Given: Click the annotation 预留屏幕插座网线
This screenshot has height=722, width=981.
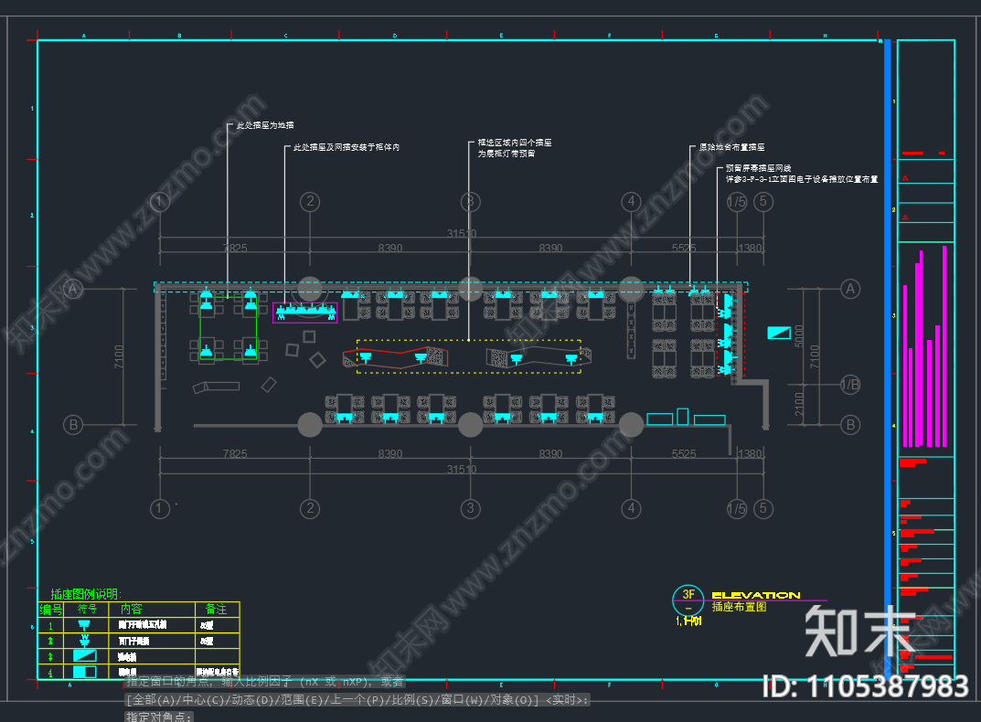Looking at the screenshot, I should (758, 168).
